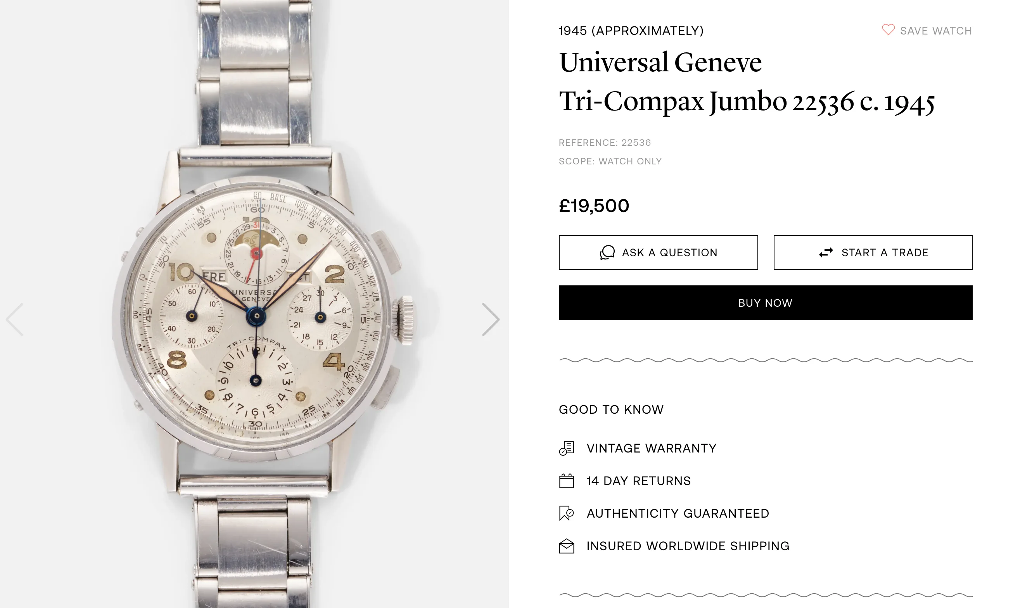Click the Authenticity Guaranteed text
The width and height of the screenshot is (1013, 608).
(x=678, y=513)
